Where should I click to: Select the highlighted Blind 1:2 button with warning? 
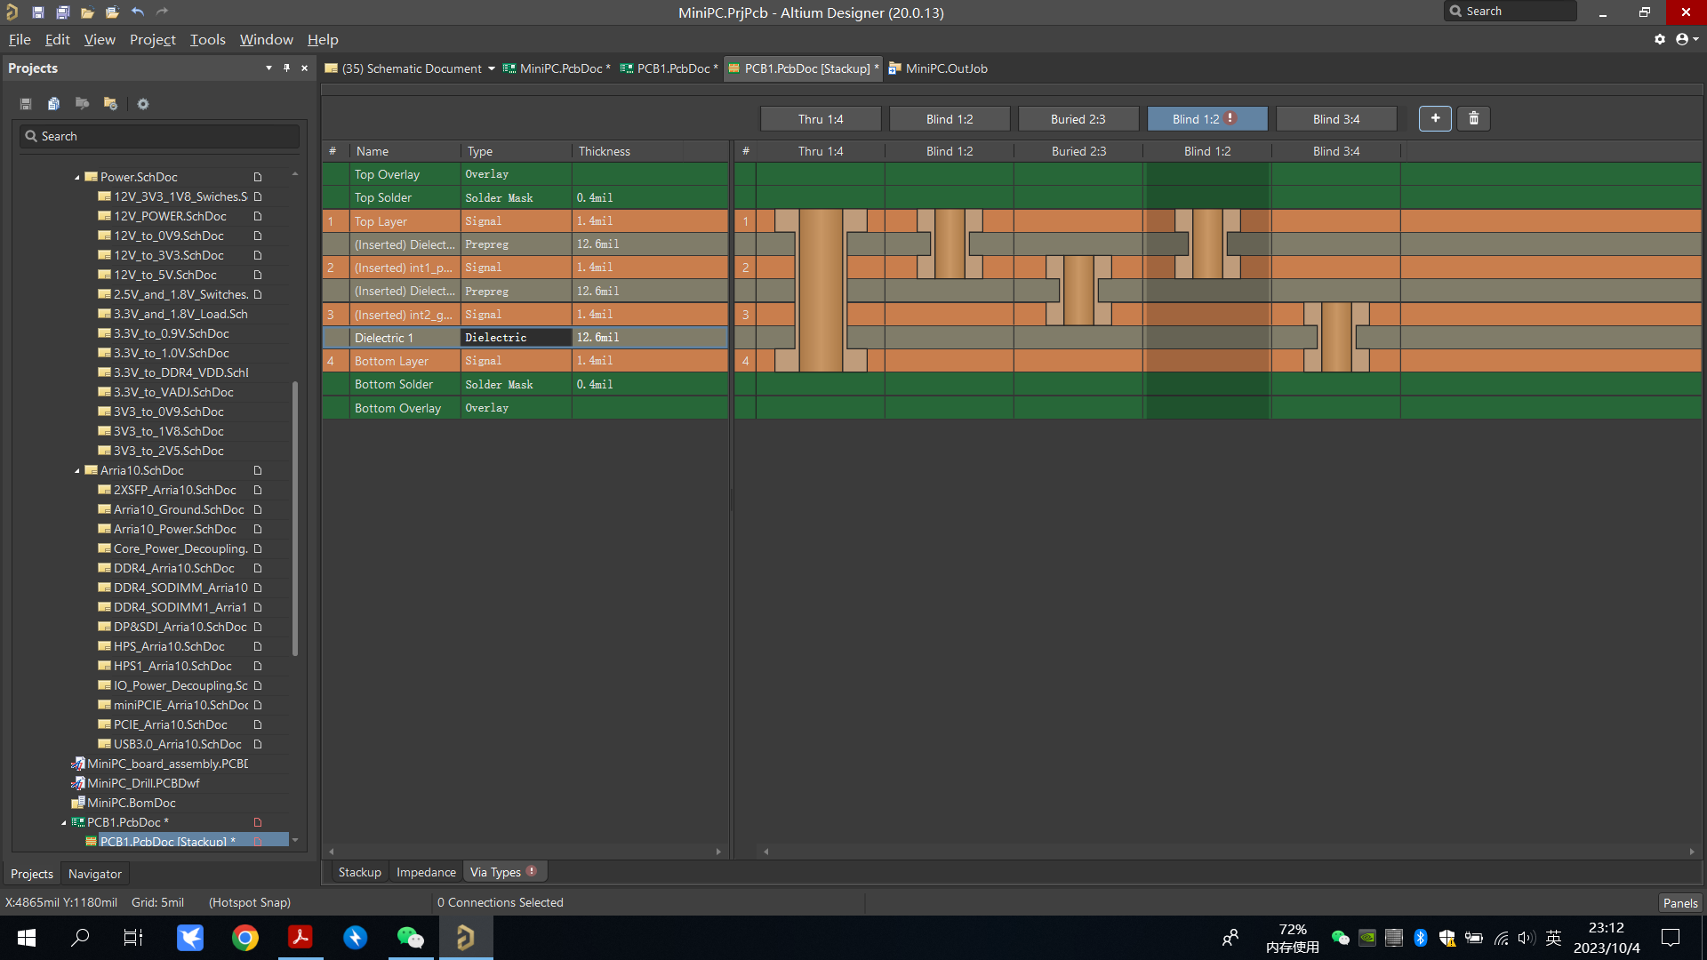tap(1207, 119)
